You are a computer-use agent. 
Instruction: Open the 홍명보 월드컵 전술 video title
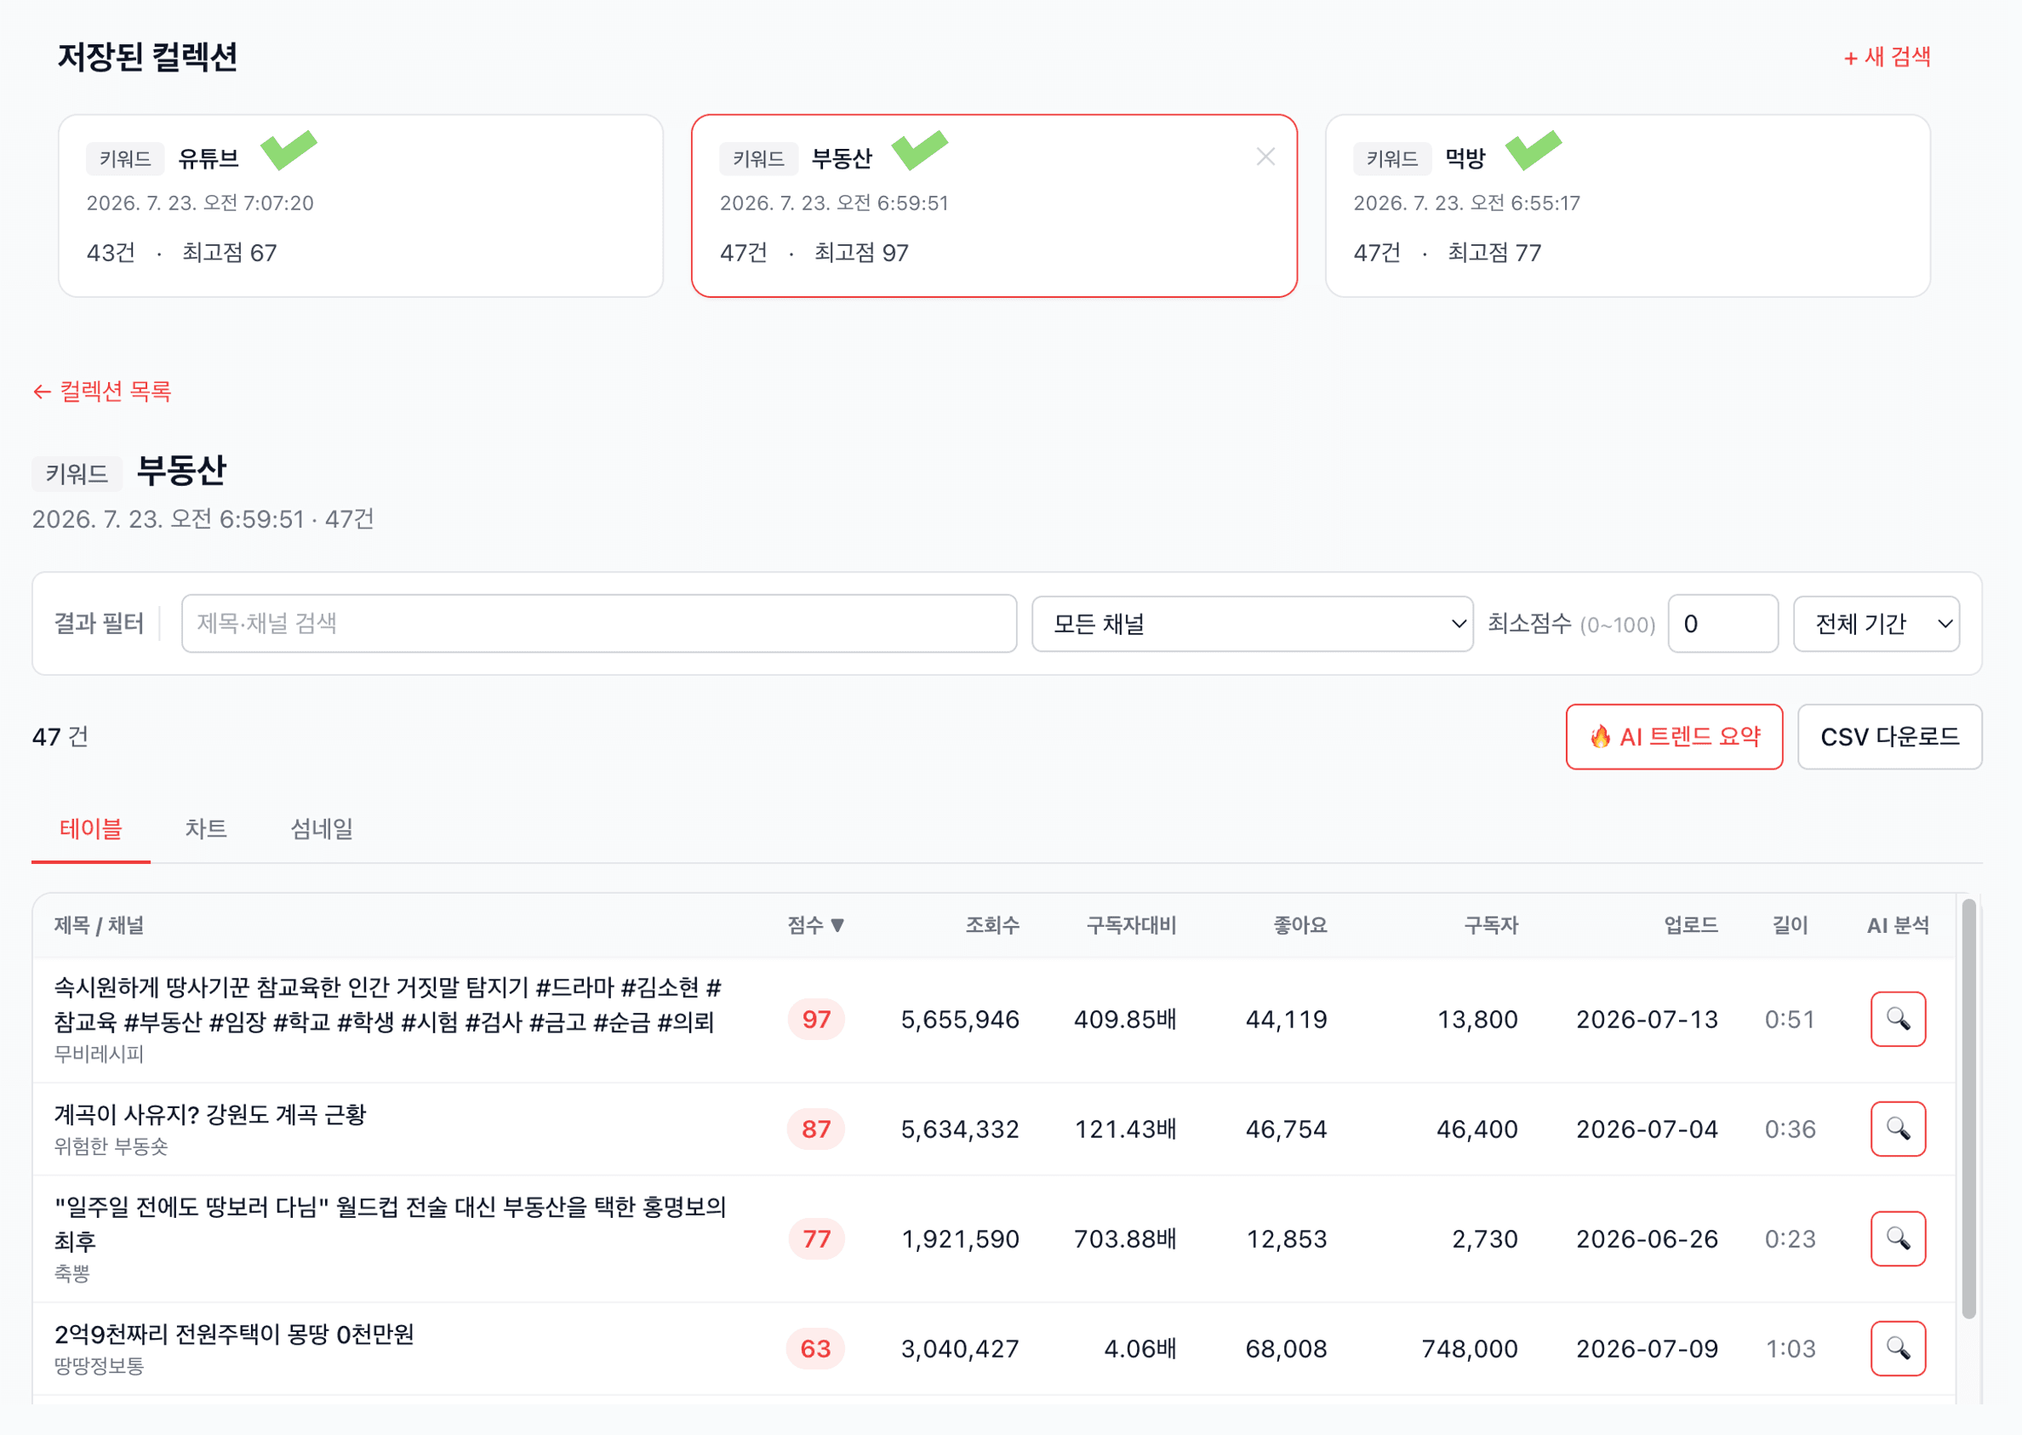tap(390, 1224)
